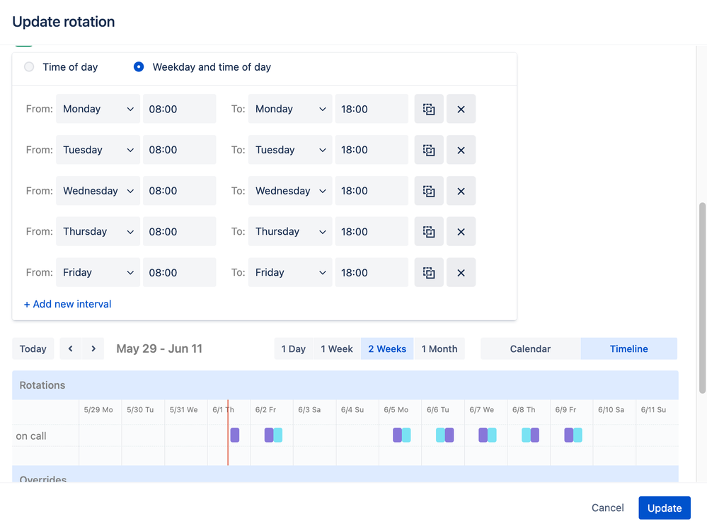This screenshot has height=521, width=707.
Task: Copy the Monday interval row
Action: tap(429, 109)
